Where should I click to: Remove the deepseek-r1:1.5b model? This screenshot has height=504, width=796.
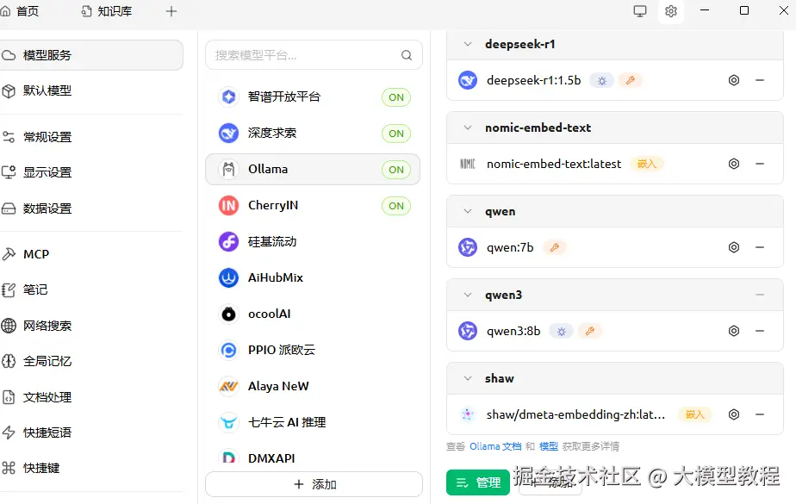760,80
